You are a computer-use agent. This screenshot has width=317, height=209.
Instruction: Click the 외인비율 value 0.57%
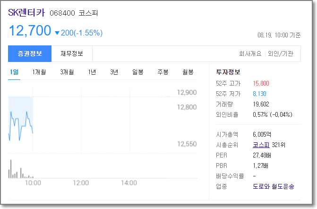(x=260, y=115)
